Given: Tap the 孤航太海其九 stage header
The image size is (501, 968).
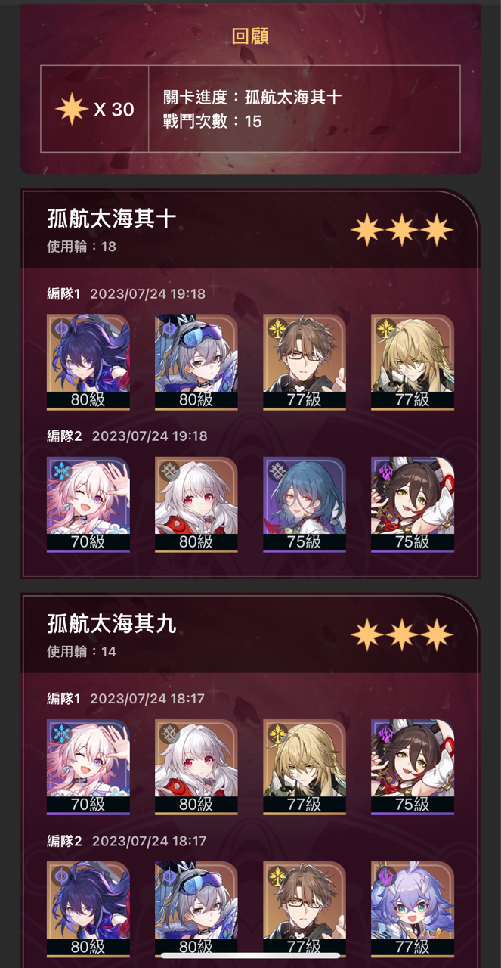Looking at the screenshot, I should click(112, 625).
